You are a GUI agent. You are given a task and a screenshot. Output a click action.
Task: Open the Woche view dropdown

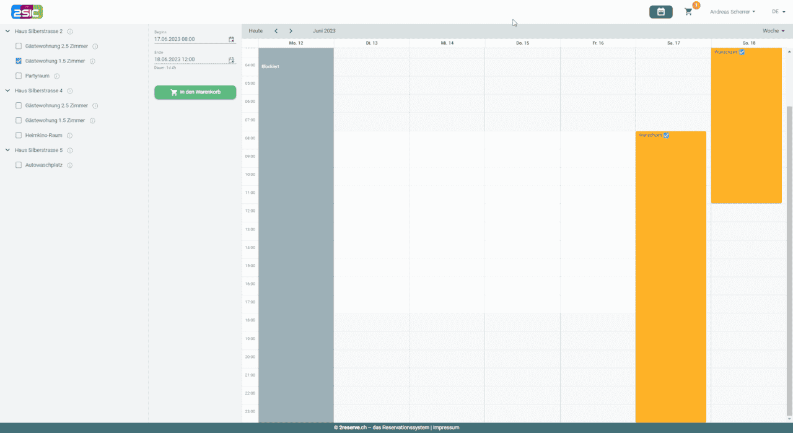[773, 31]
